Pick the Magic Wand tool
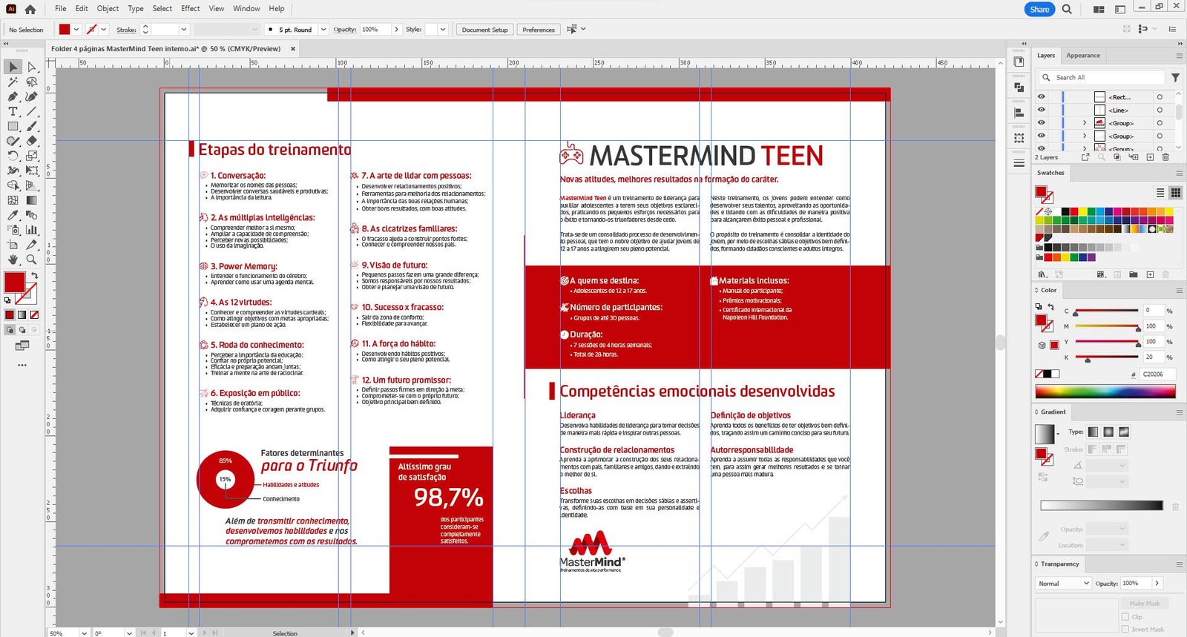Screen dimensions: 1187x637 click(13, 82)
